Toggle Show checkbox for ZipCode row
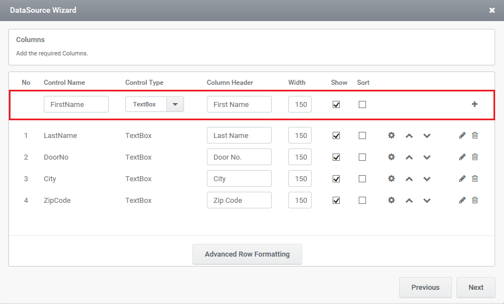Image resolution: width=504 pixels, height=307 pixels. (336, 200)
